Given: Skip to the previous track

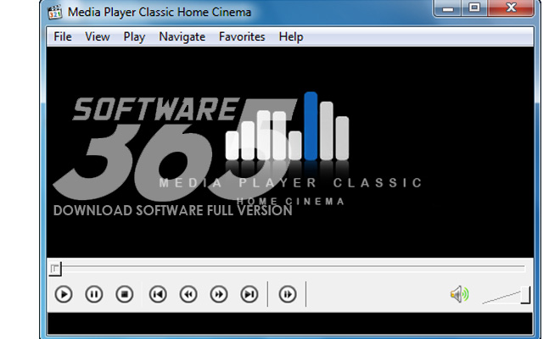Looking at the screenshot, I should 158,294.
